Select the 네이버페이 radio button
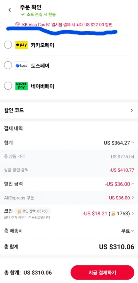The height and width of the screenshot is (283, 138). 8,86
